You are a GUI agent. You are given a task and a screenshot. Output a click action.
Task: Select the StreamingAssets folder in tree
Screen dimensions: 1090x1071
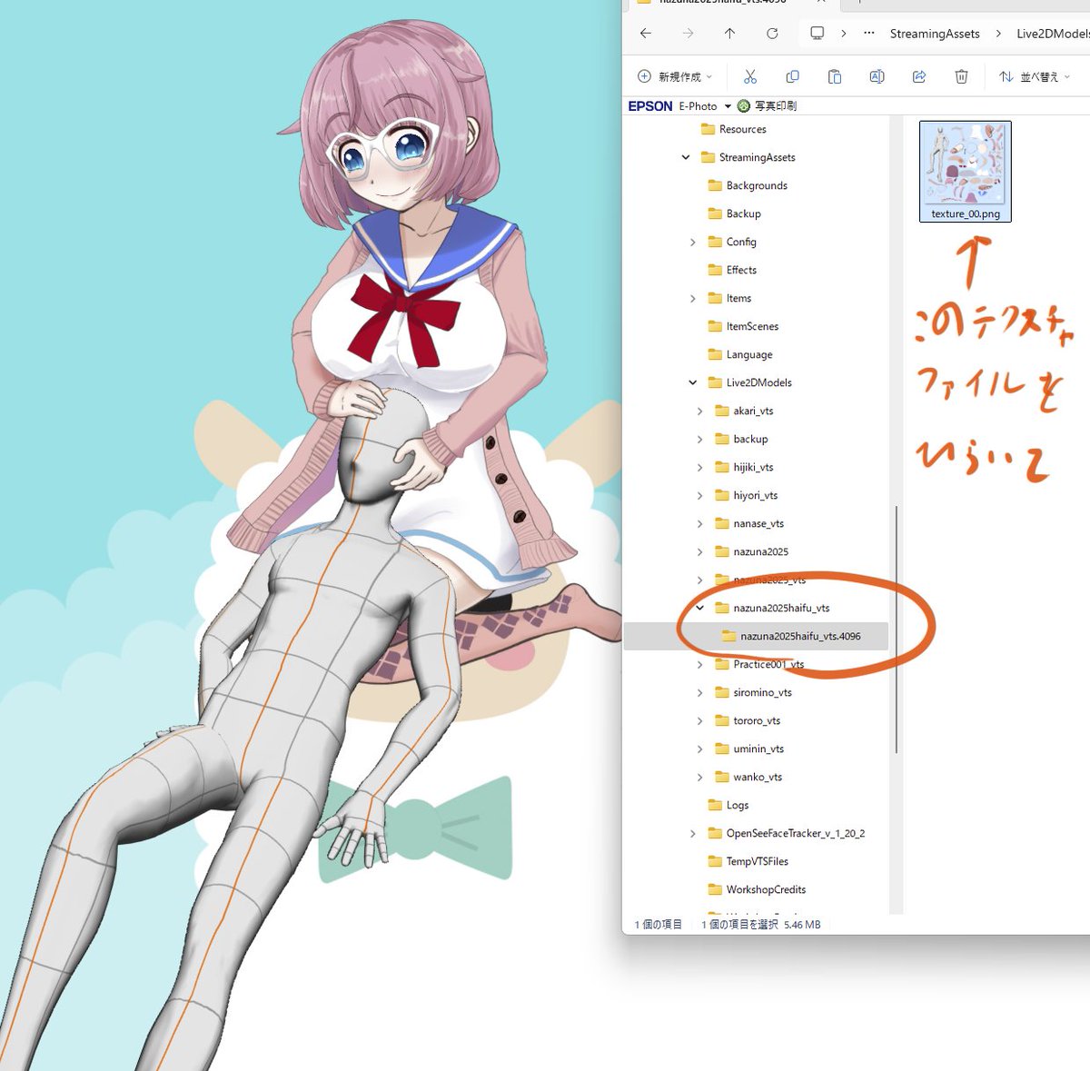[x=748, y=157]
